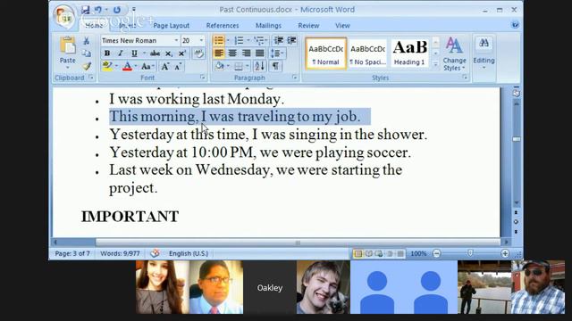Open the Editing group menu

(x=484, y=53)
